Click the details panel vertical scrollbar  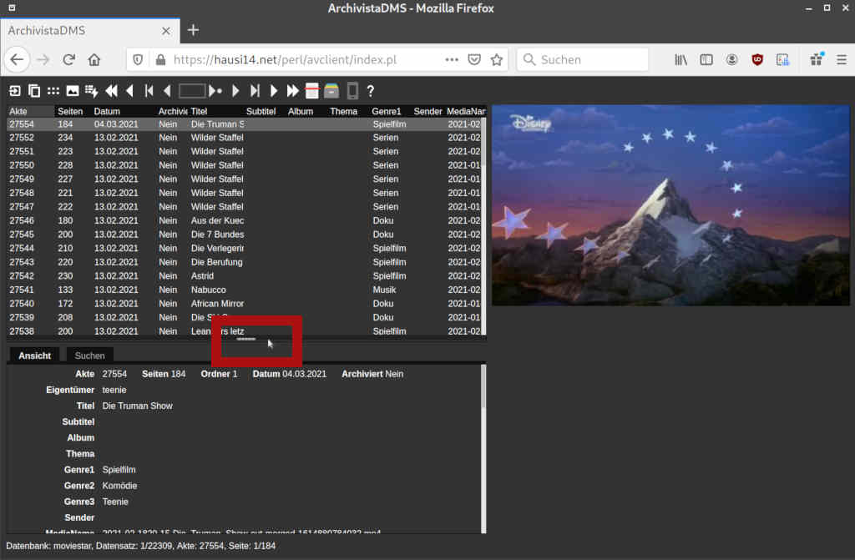[483, 448]
